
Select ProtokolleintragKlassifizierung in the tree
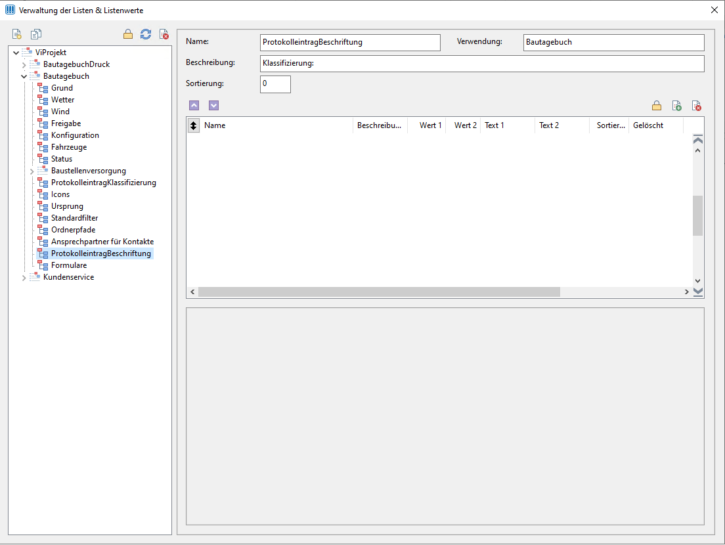[x=104, y=183]
